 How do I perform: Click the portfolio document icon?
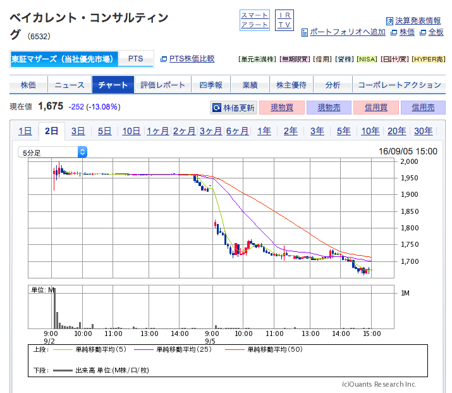tap(305, 32)
